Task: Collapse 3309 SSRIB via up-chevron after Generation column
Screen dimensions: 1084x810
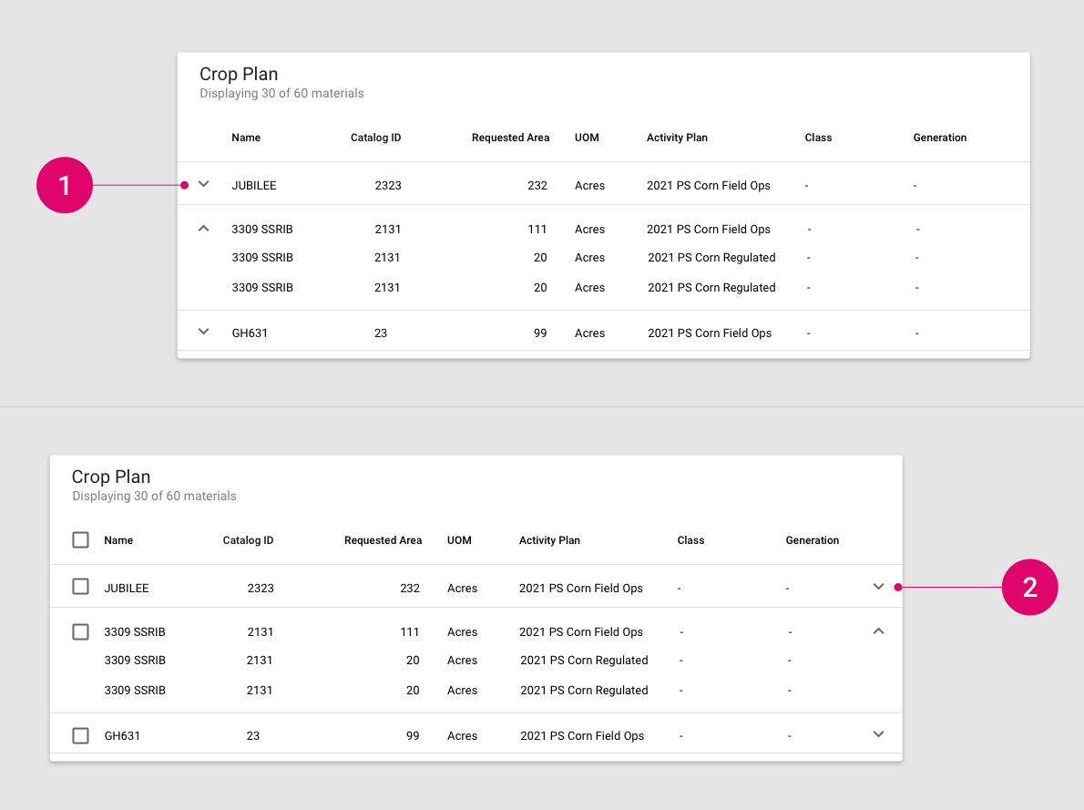Action: click(878, 631)
